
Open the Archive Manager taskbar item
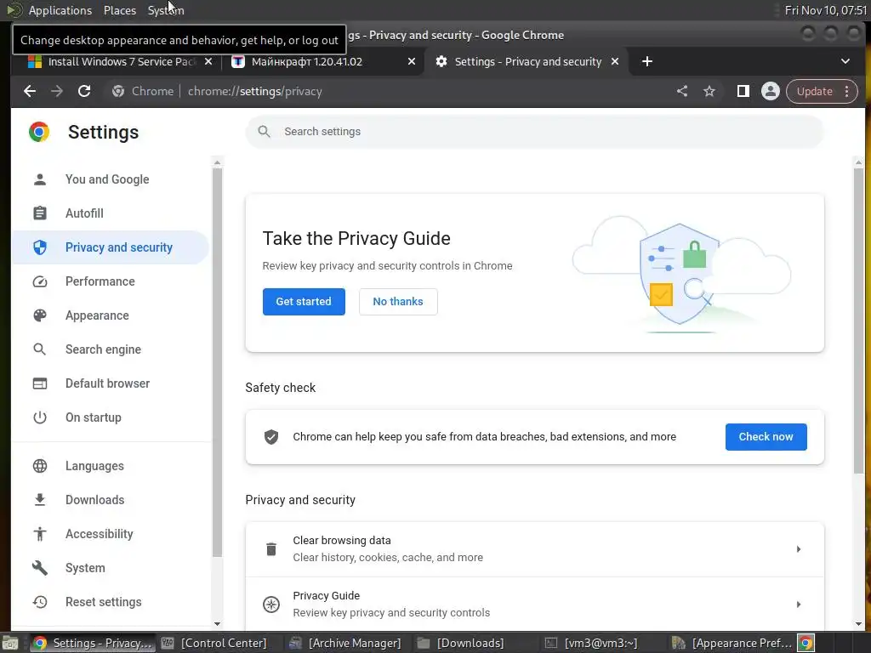point(346,643)
